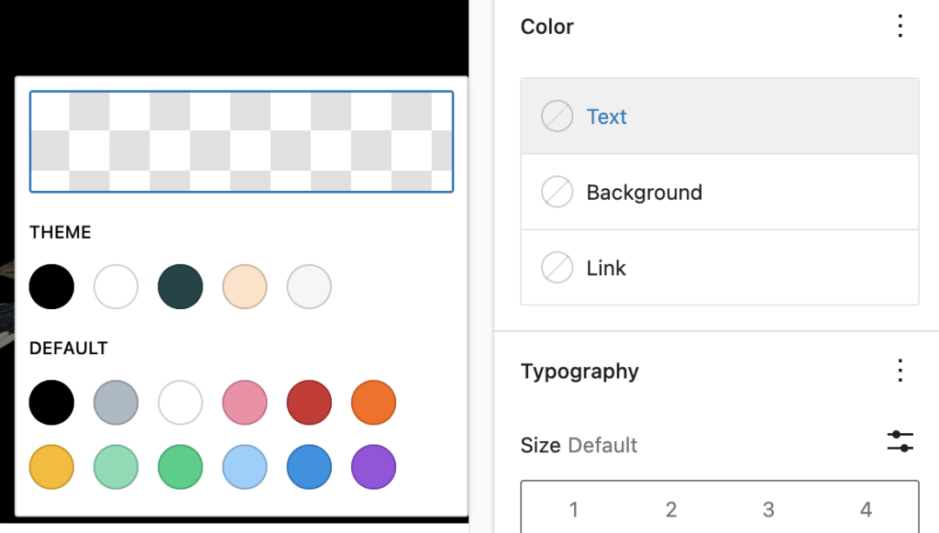This screenshot has width=939, height=533.
Task: Select the orange Default color swatch
Action: pyautogui.click(x=372, y=402)
